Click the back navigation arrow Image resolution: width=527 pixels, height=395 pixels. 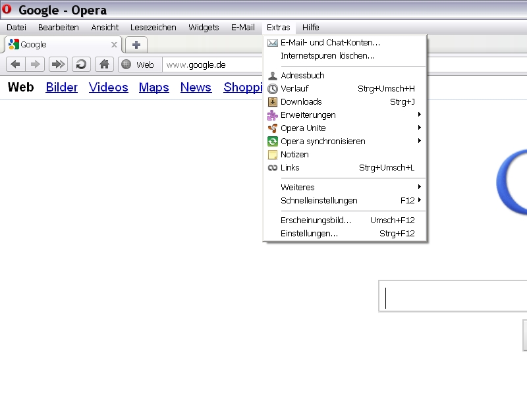click(x=15, y=64)
